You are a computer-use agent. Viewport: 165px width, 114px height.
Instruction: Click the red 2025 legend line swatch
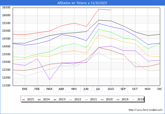click(x=25, y=100)
